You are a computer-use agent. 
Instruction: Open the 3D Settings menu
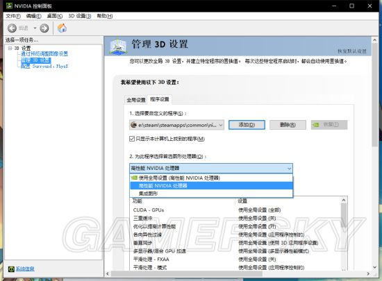pos(80,16)
